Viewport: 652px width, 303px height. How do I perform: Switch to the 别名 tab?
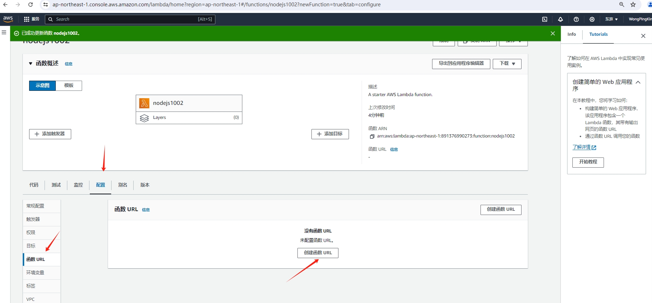[123, 185]
